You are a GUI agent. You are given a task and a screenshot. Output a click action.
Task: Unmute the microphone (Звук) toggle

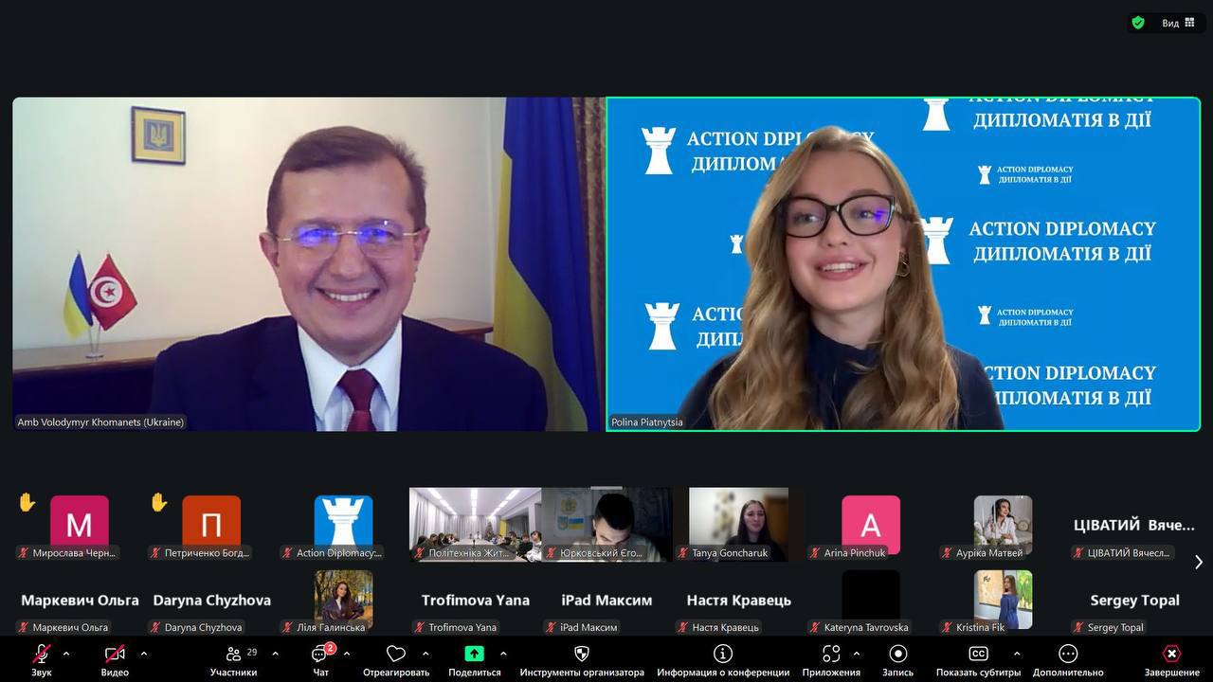(x=42, y=655)
